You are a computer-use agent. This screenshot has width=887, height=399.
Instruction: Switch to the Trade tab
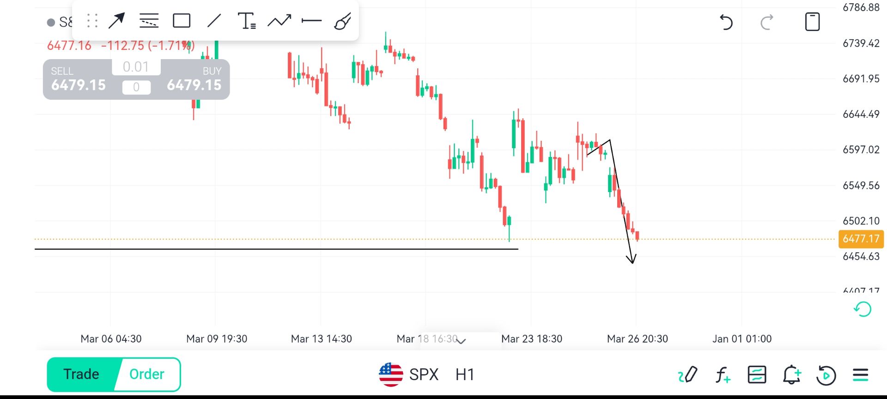pyautogui.click(x=81, y=374)
